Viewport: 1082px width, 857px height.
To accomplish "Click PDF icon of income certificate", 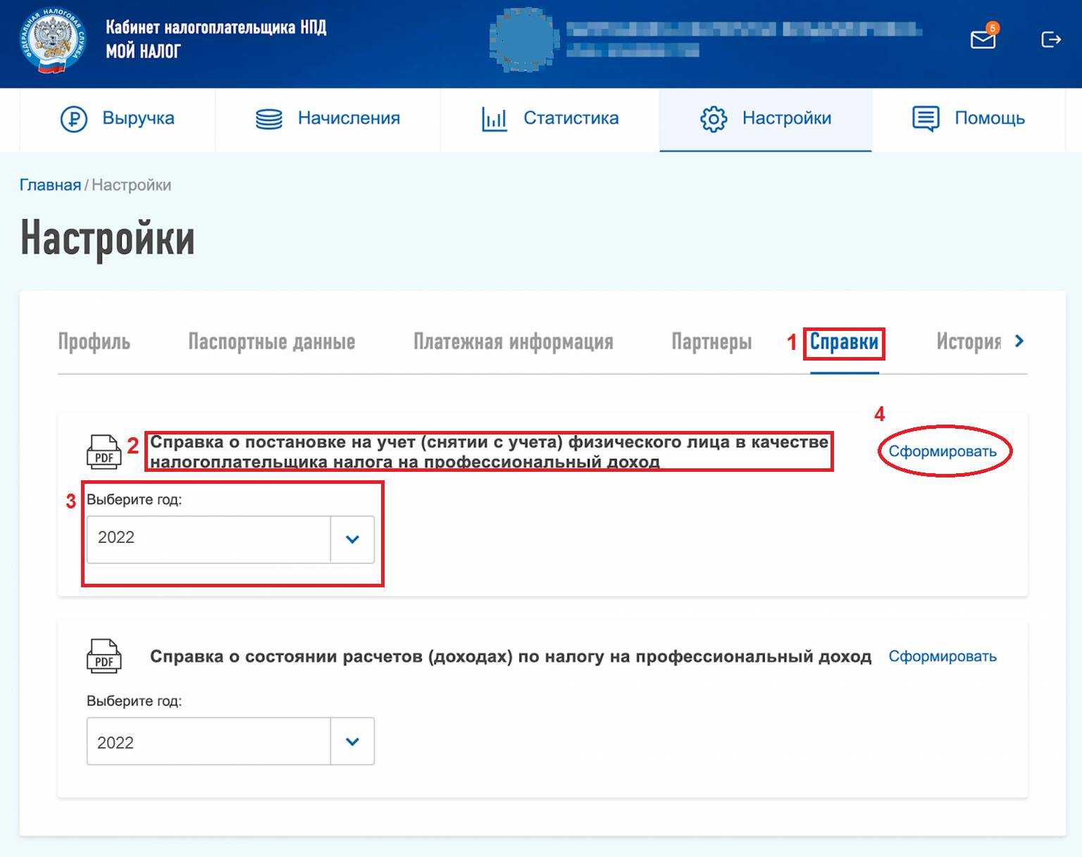I will [x=104, y=656].
